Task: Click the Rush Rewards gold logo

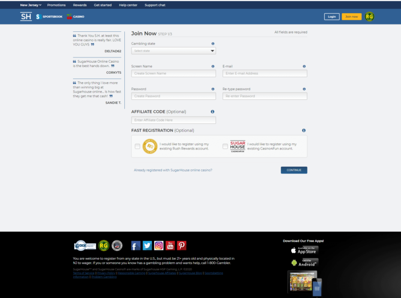Action: point(150,146)
